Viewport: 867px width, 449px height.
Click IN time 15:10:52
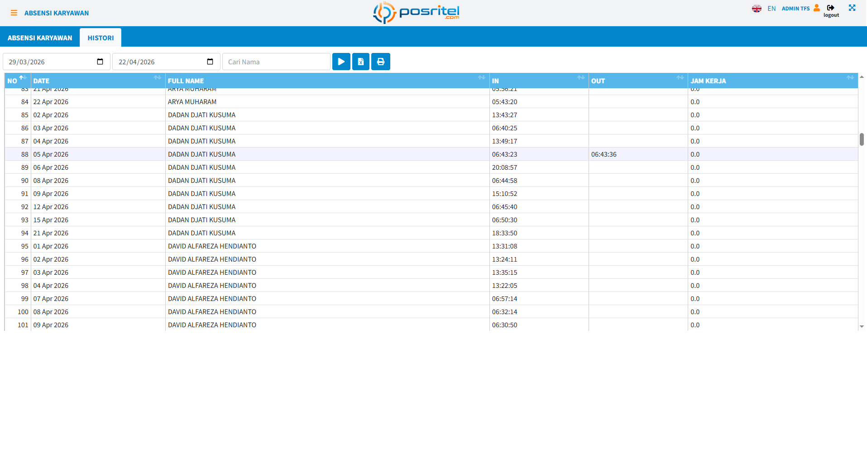point(504,194)
